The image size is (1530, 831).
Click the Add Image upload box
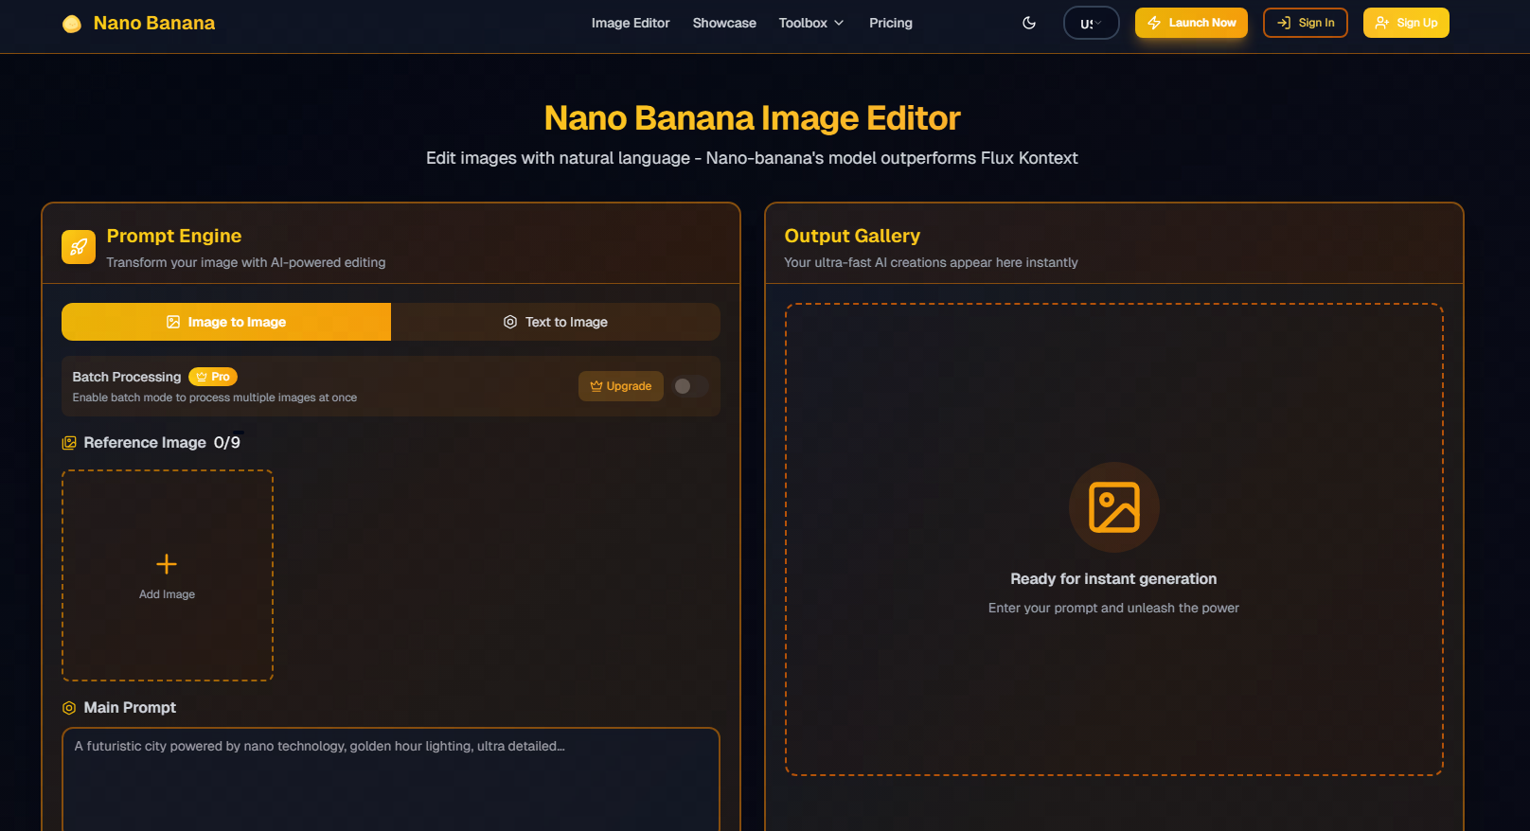(x=168, y=575)
